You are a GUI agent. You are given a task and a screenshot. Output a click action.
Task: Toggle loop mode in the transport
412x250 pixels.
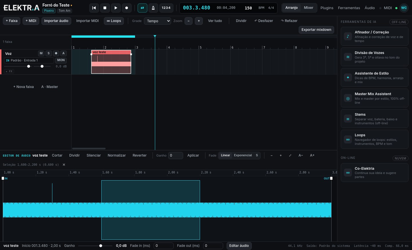pos(142,8)
